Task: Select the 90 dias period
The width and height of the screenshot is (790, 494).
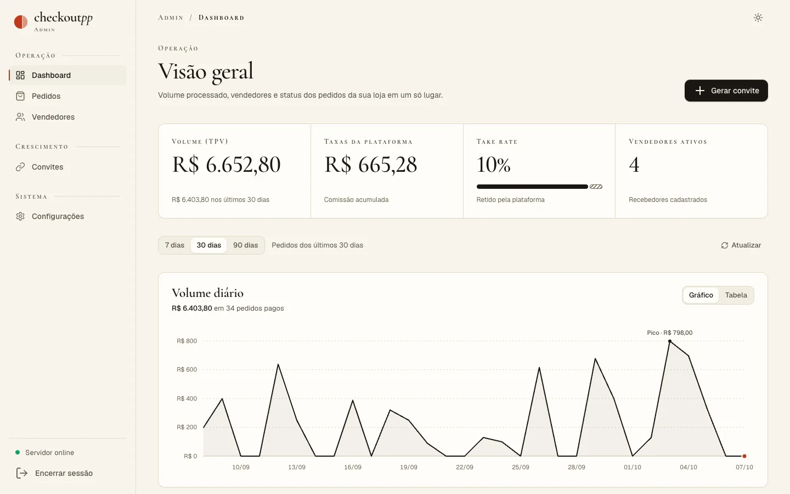Action: tap(245, 245)
